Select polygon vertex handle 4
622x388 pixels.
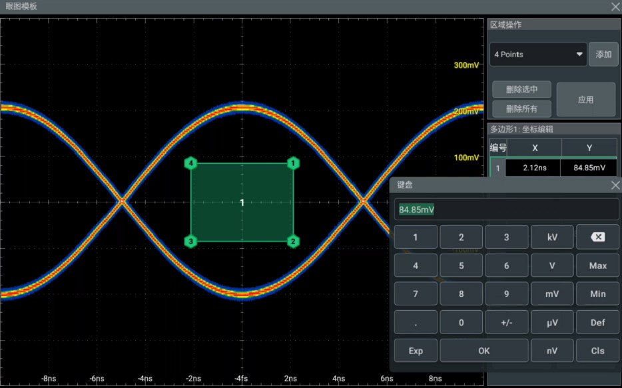pyautogui.click(x=191, y=163)
